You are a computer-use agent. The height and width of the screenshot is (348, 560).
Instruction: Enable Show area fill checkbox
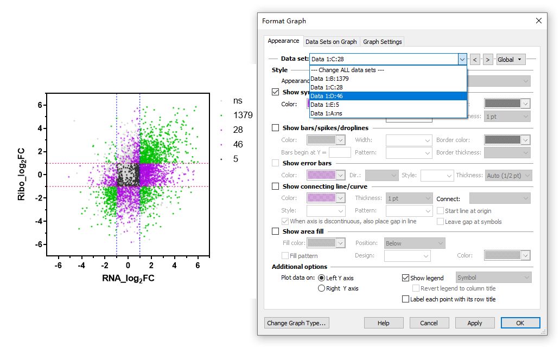(x=275, y=231)
